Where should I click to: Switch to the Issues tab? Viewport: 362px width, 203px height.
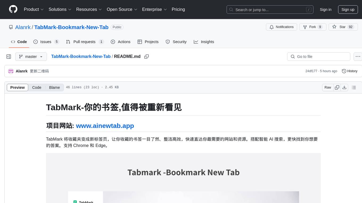click(46, 42)
